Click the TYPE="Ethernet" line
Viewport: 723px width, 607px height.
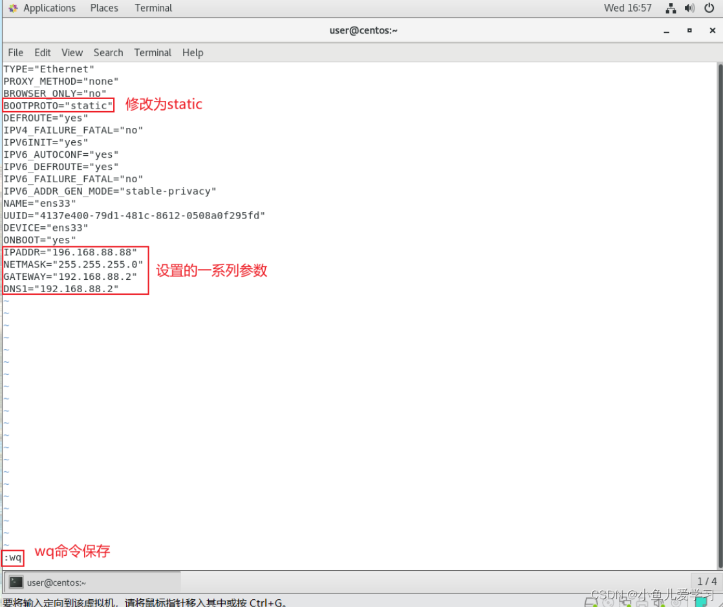click(x=49, y=69)
